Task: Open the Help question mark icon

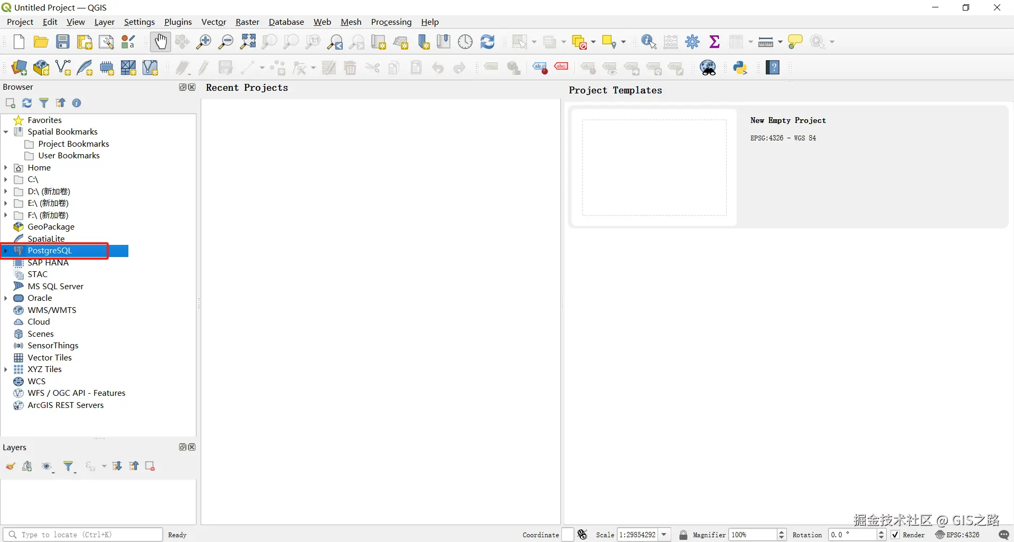Action: point(773,68)
